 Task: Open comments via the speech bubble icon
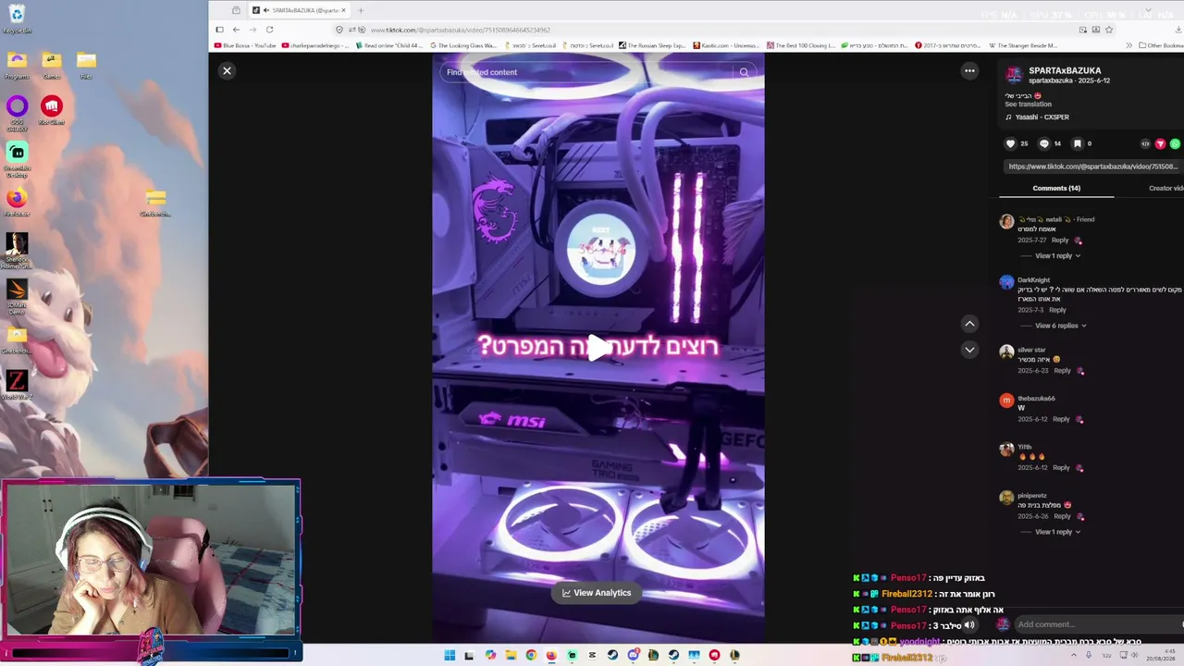point(1044,143)
